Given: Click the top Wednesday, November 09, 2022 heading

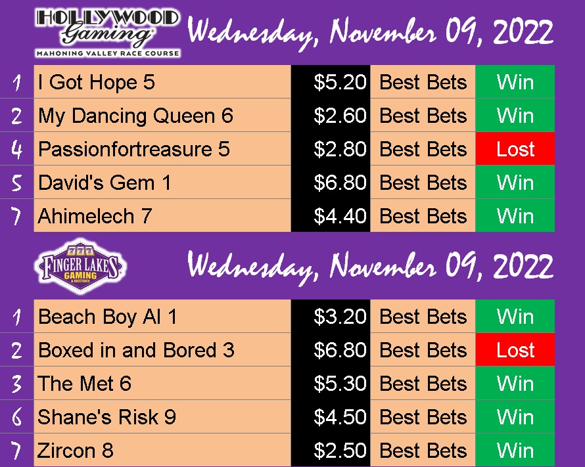Looking at the screenshot, I should 370,33.
